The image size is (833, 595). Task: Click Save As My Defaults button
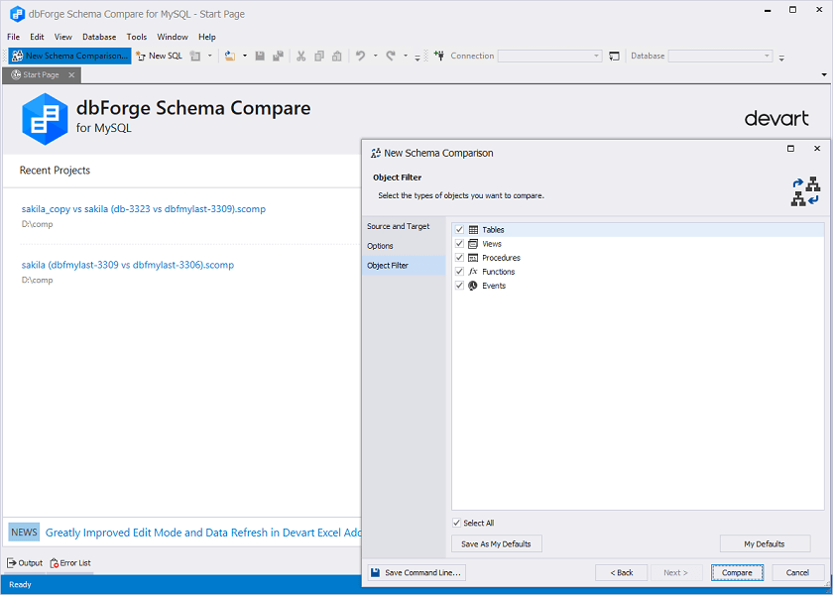click(497, 543)
